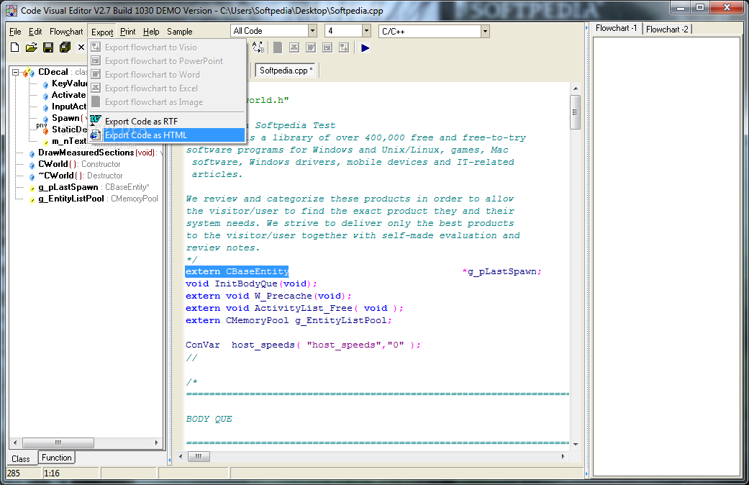Switch to Flowchart -2 tab
The width and height of the screenshot is (749, 485).
(667, 30)
